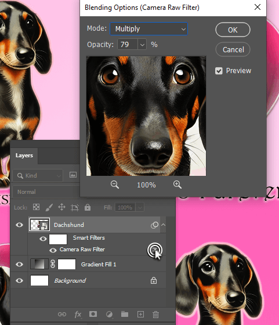The height and width of the screenshot is (325, 279).
Task: Delete layer with the trash icon
Action: point(155,315)
